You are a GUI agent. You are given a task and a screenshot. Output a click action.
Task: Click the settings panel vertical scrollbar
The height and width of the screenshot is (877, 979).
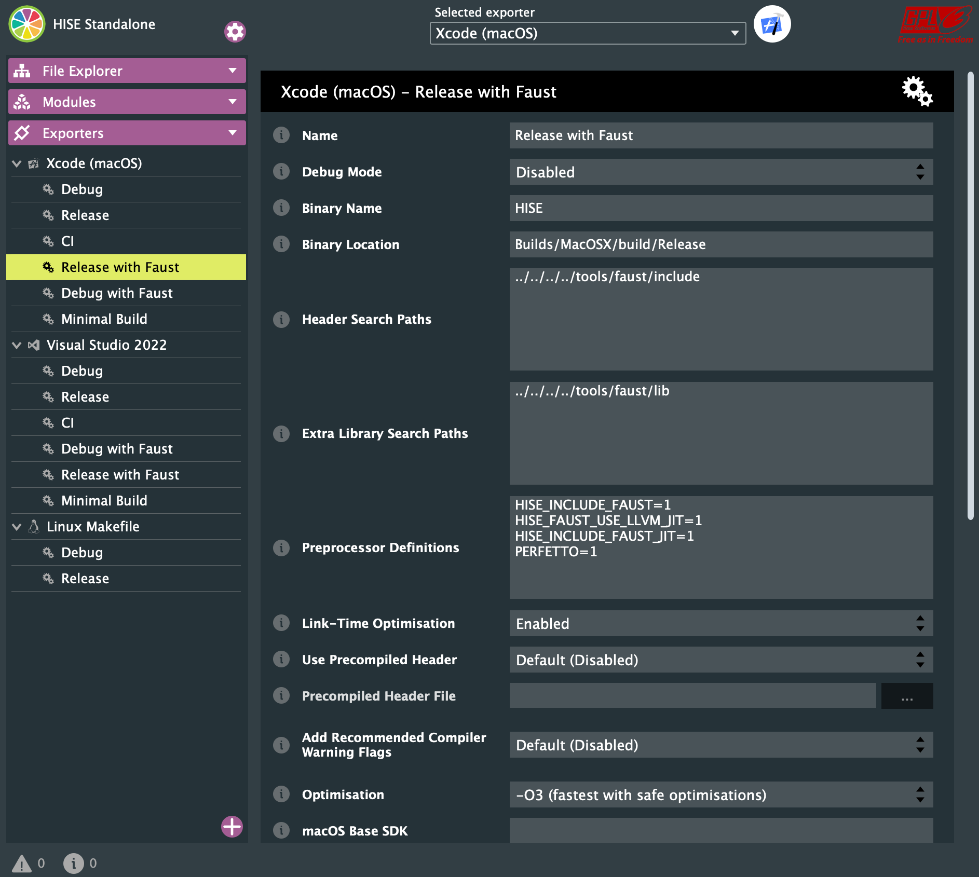pos(970,296)
